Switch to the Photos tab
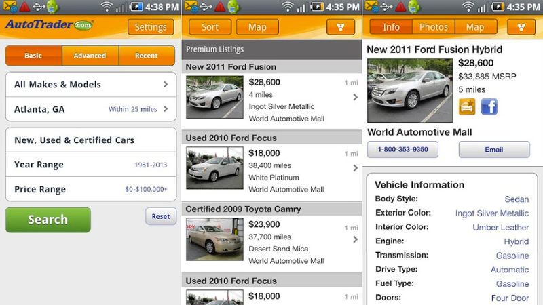543x305 pixels. click(434, 27)
